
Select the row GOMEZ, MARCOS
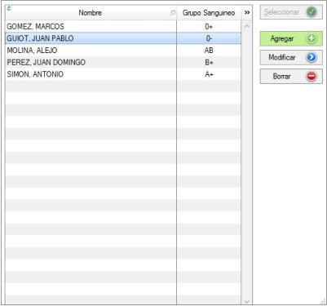click(x=123, y=26)
